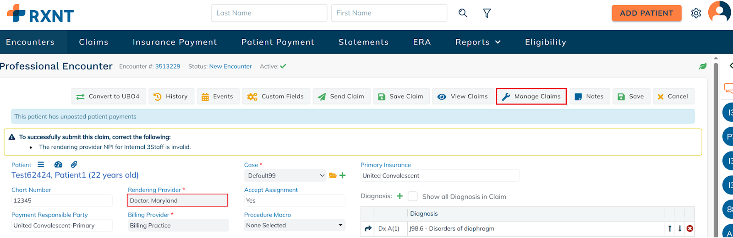Open encounter number 3513229 link
This screenshot has height=238, width=733.
tap(168, 66)
